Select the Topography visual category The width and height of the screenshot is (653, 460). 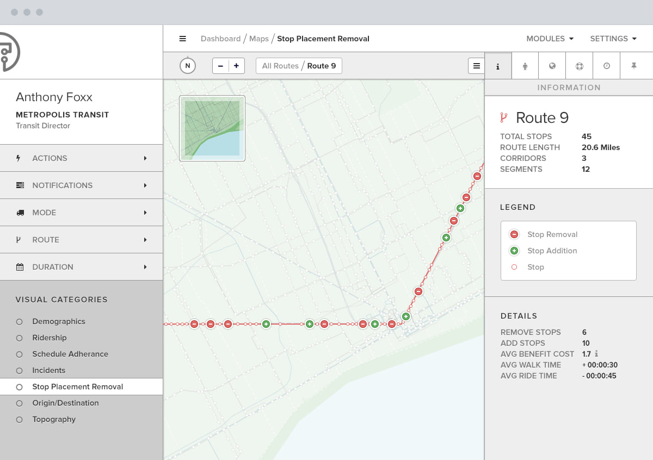click(x=54, y=419)
